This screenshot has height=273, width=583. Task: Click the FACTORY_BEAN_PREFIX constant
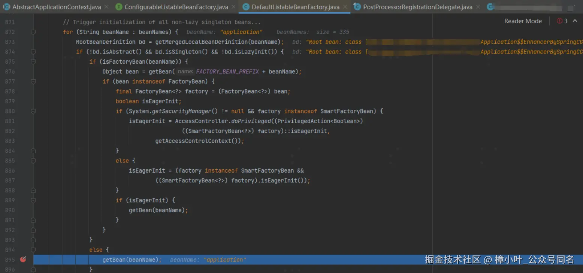227,72
